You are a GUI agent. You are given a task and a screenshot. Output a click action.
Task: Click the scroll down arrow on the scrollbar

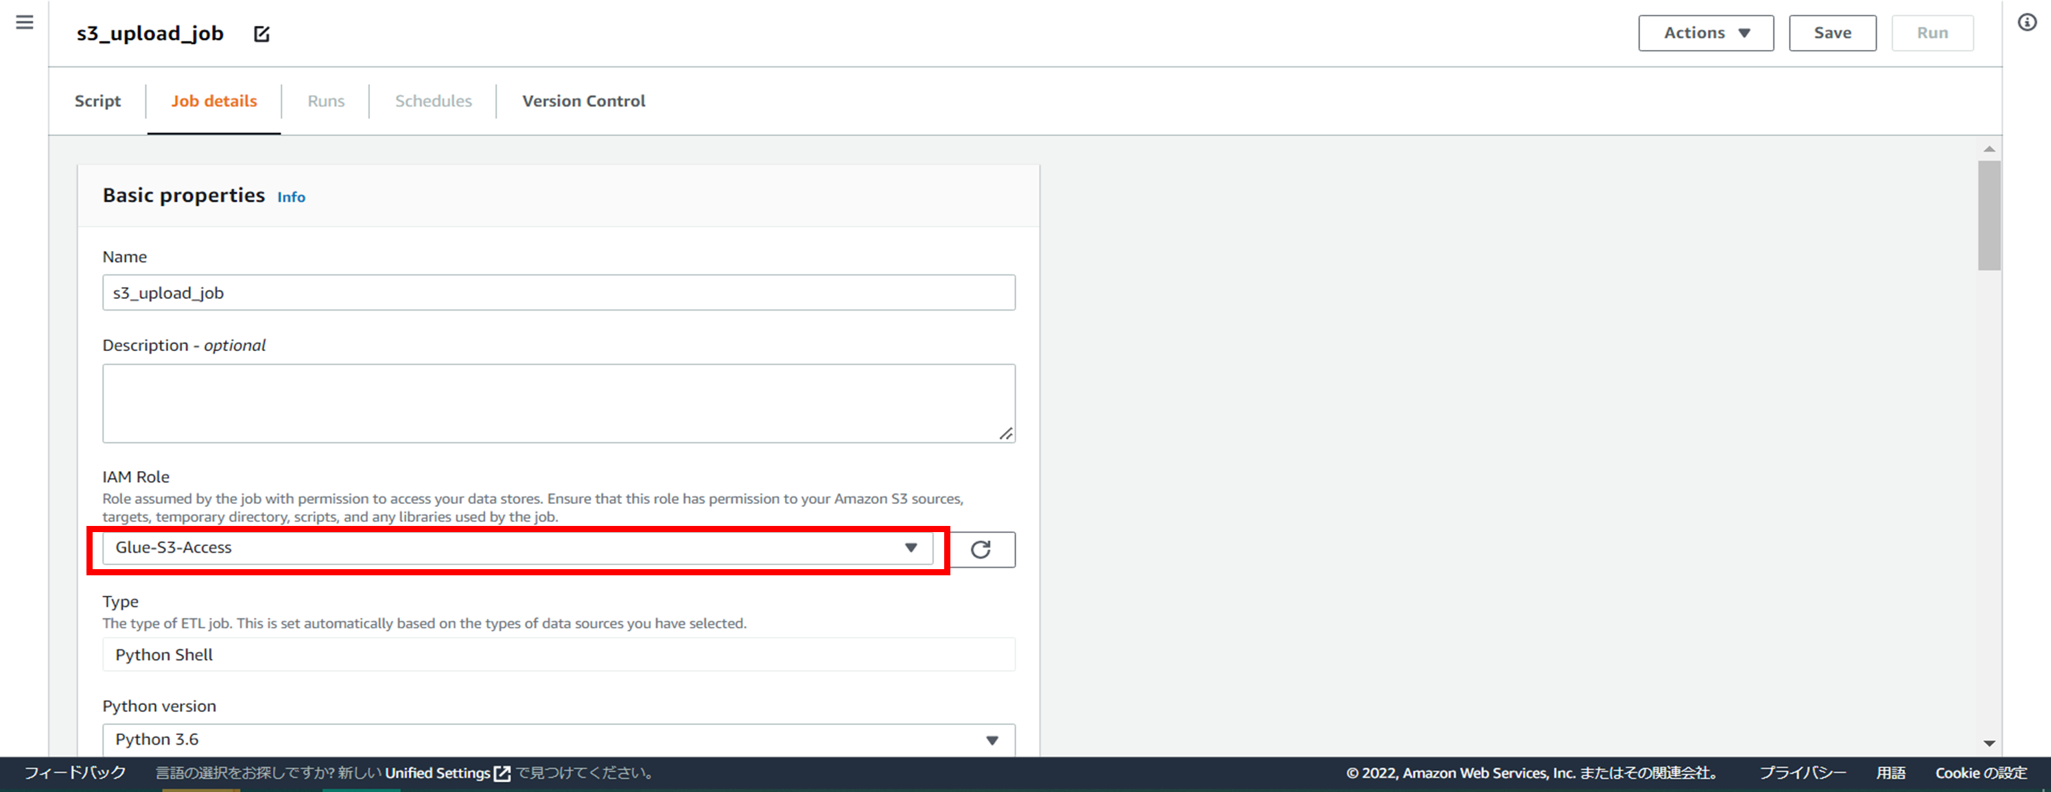tap(1989, 743)
